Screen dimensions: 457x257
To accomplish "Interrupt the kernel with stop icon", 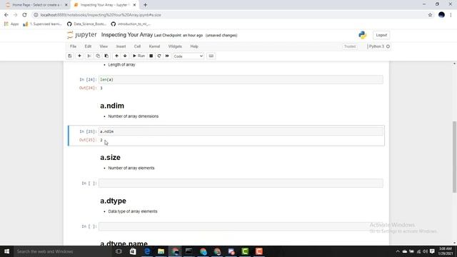I will click(x=151, y=56).
